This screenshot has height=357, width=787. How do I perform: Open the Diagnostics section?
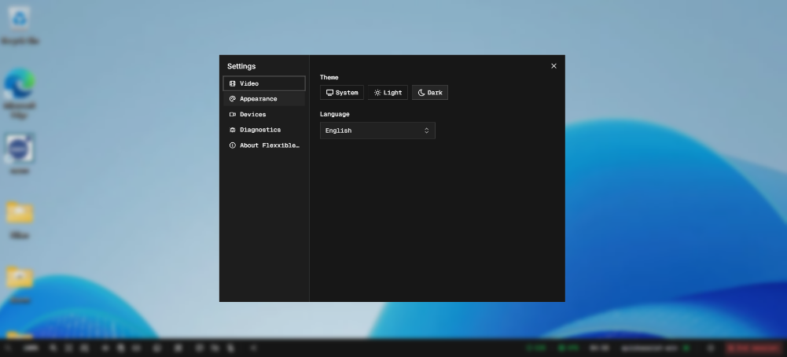[264, 130]
